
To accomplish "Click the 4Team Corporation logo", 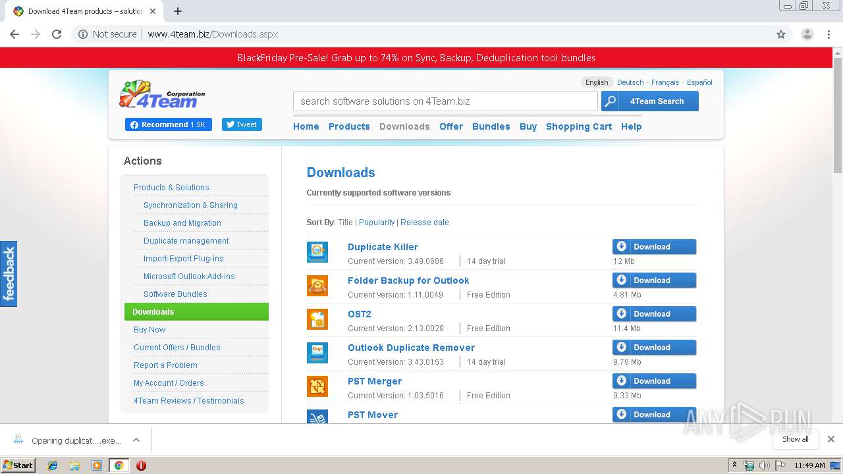I will [x=162, y=95].
